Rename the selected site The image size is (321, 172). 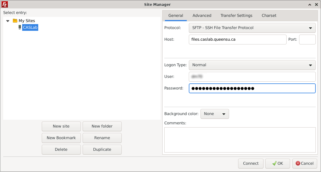coord(102,138)
